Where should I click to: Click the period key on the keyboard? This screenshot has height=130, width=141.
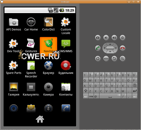[x=129, y=91]
